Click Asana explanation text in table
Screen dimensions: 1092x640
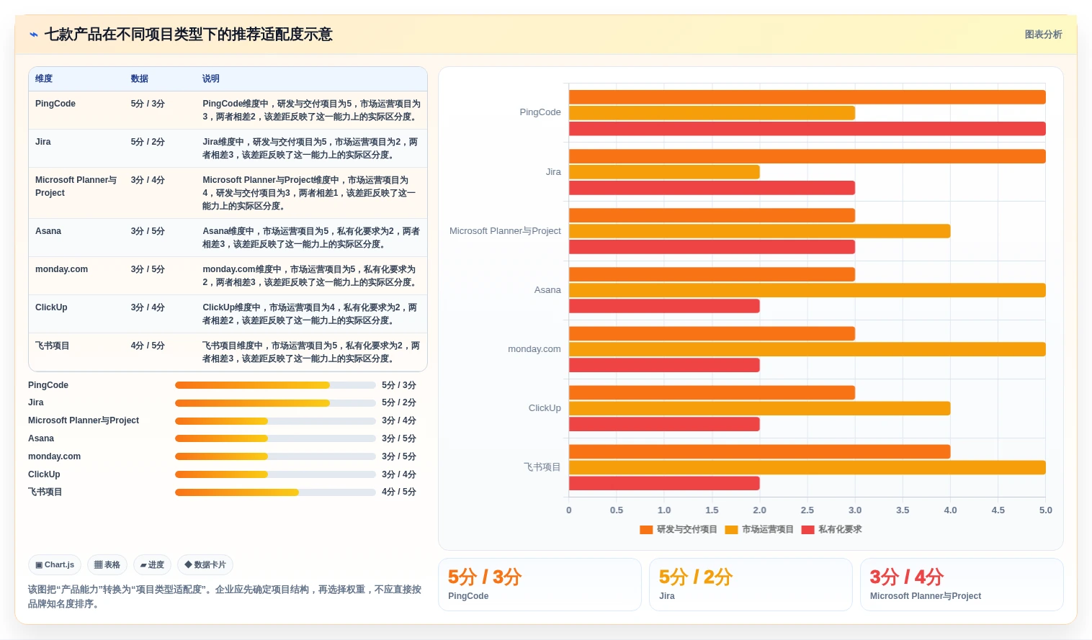311,238
